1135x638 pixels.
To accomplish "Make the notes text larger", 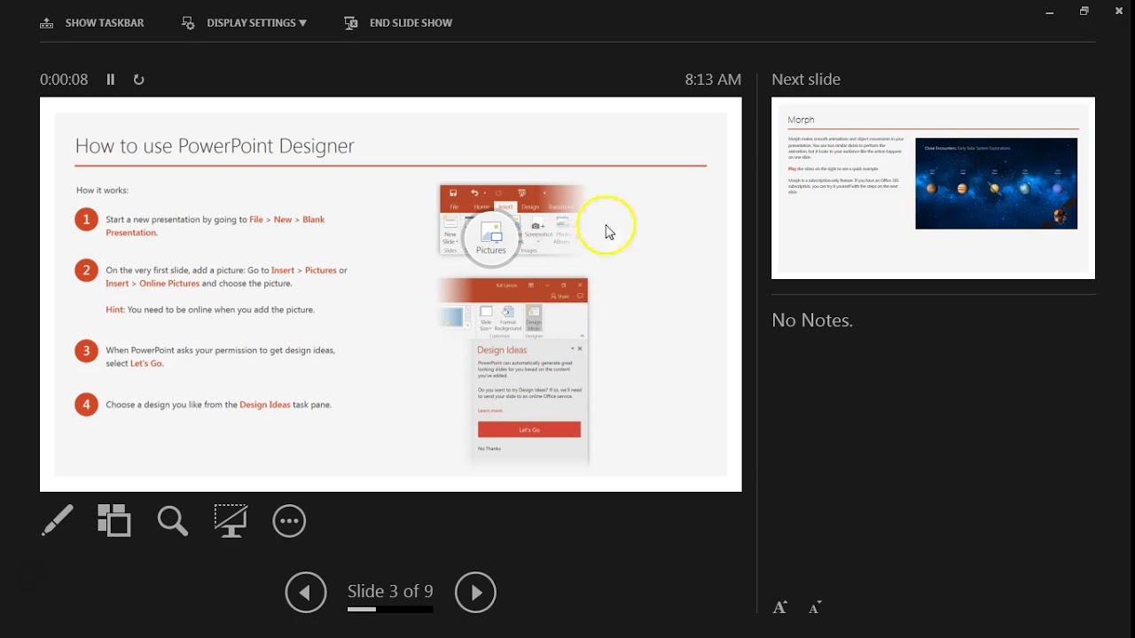I will pyautogui.click(x=779, y=607).
